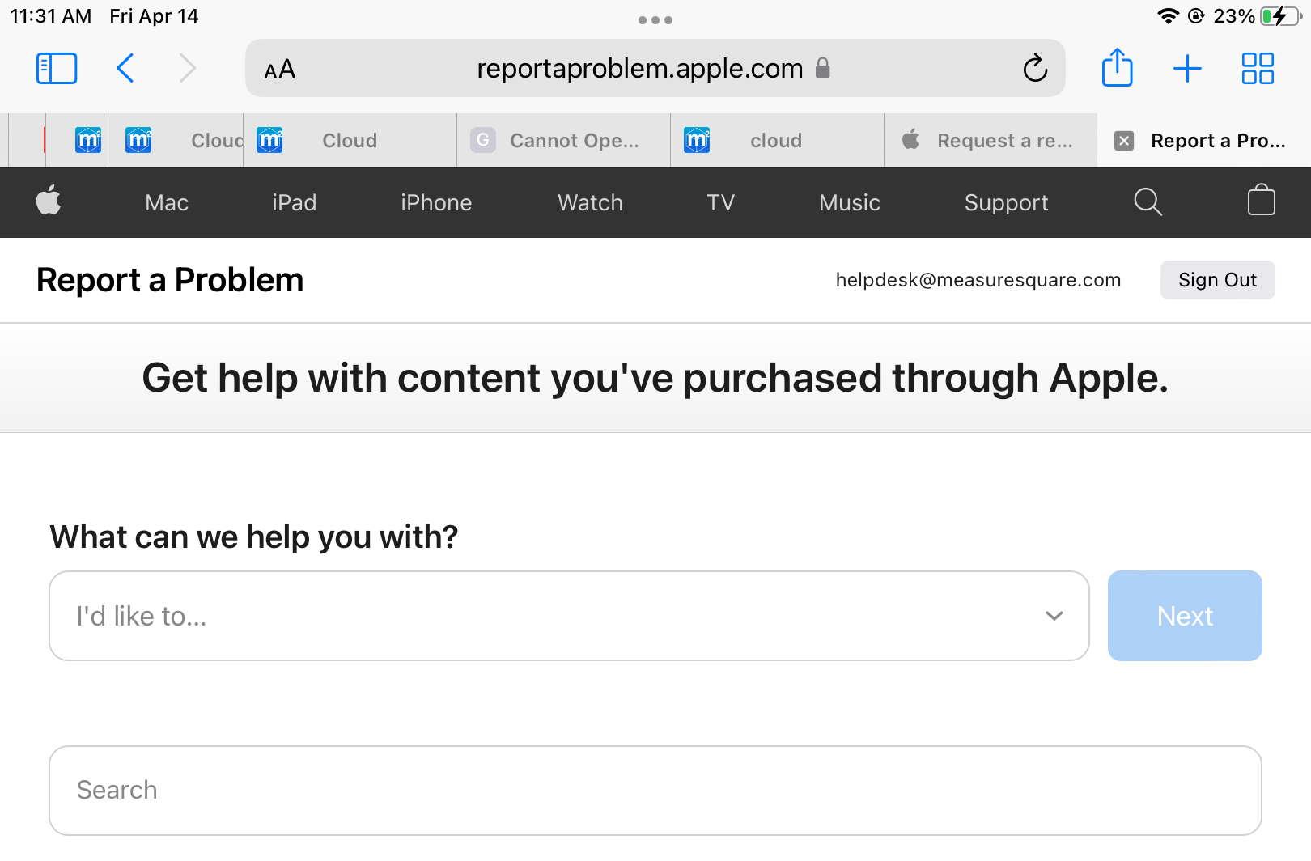
Task: Tap the three-dot multitasking control
Action: (655, 20)
